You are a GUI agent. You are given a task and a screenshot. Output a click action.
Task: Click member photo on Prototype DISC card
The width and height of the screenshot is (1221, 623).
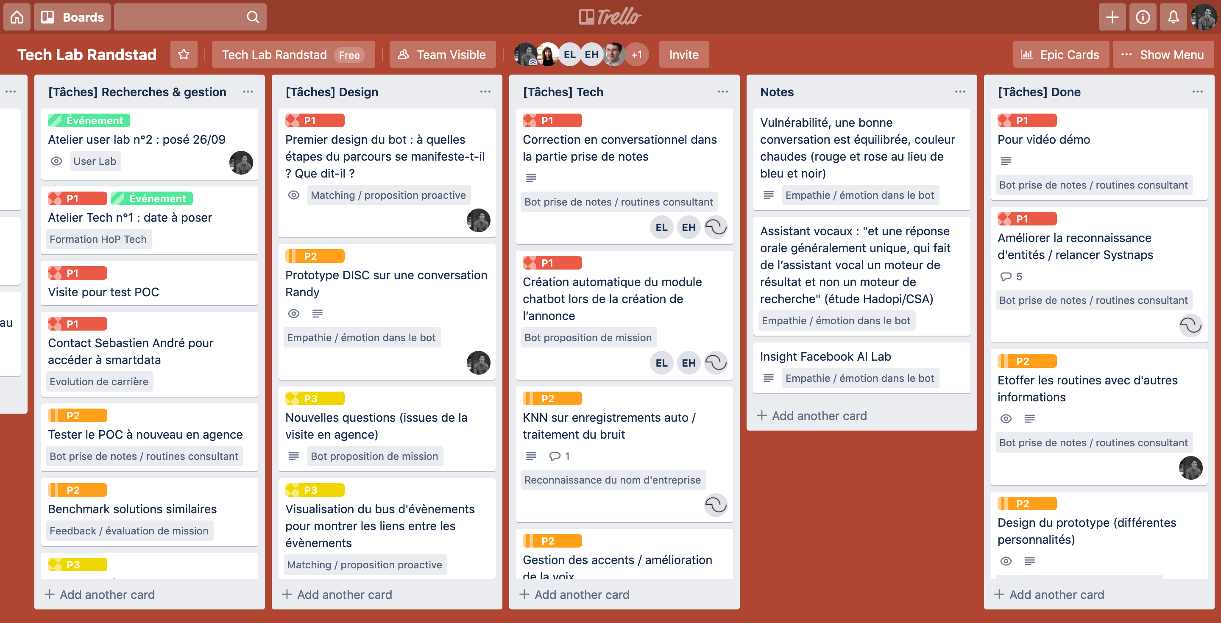[478, 363]
